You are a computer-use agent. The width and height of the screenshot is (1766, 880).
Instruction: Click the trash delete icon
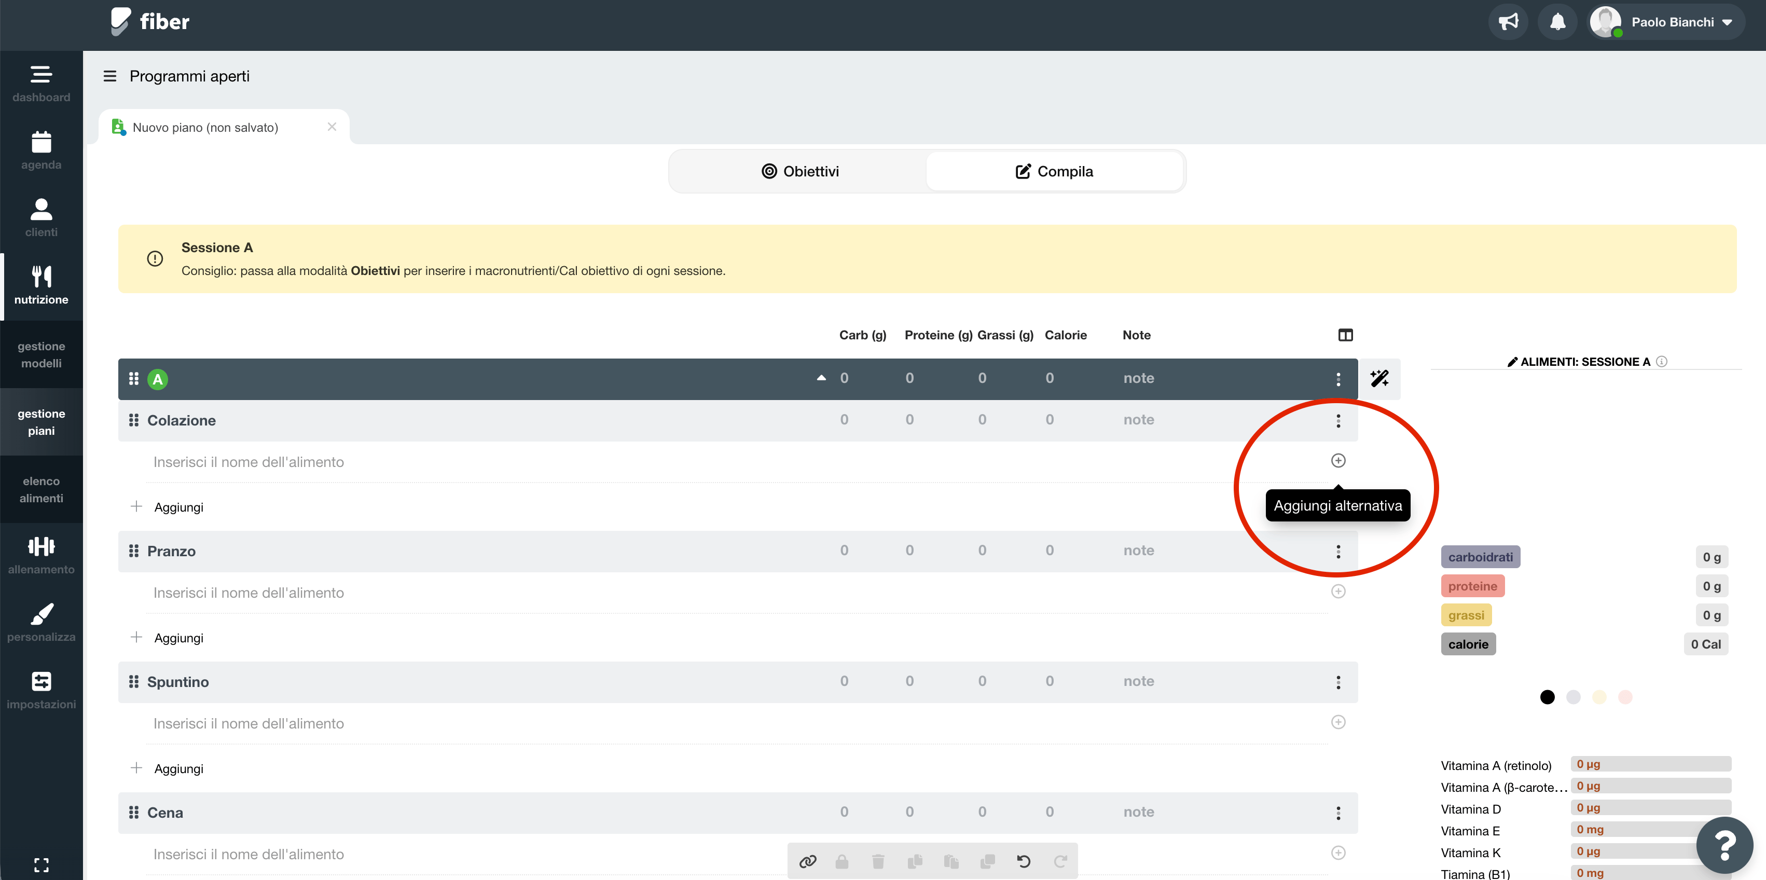tap(878, 861)
